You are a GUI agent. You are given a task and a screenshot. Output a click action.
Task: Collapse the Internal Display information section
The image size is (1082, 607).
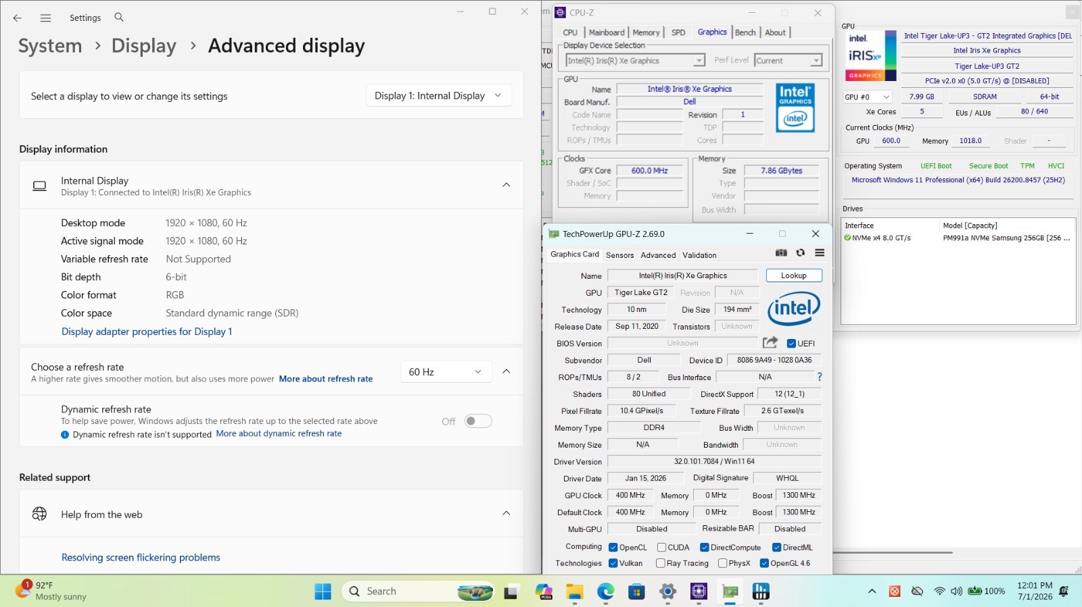[x=506, y=185]
